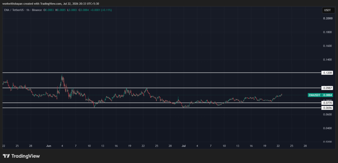Click the 0.0600 price axis label
The width and height of the screenshot is (338, 163).
327,114
